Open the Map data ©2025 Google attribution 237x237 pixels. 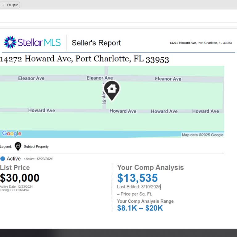tap(202, 135)
